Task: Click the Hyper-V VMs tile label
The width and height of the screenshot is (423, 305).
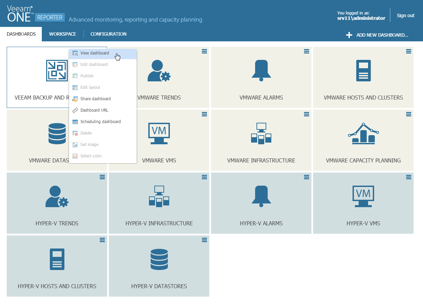Action: coord(363,223)
